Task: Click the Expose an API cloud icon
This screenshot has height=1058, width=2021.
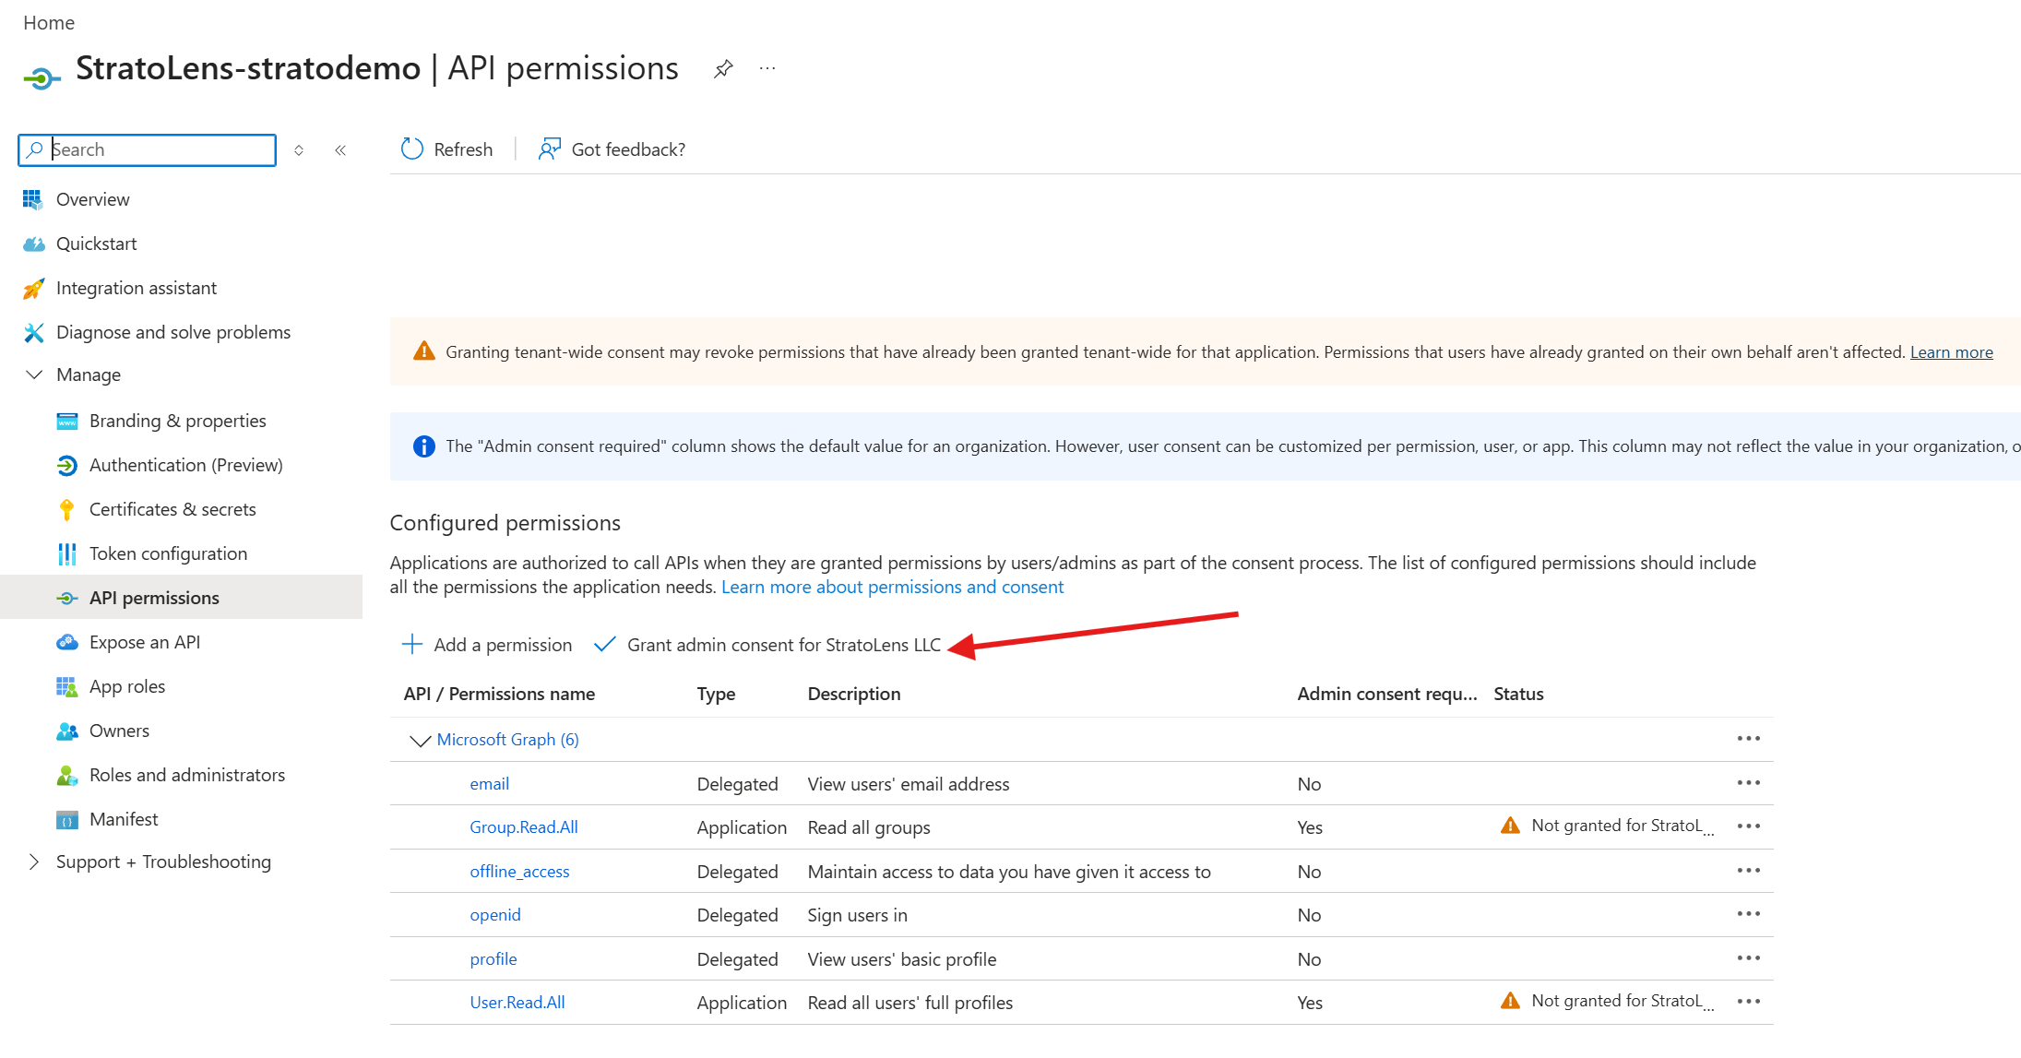Action: (67, 643)
